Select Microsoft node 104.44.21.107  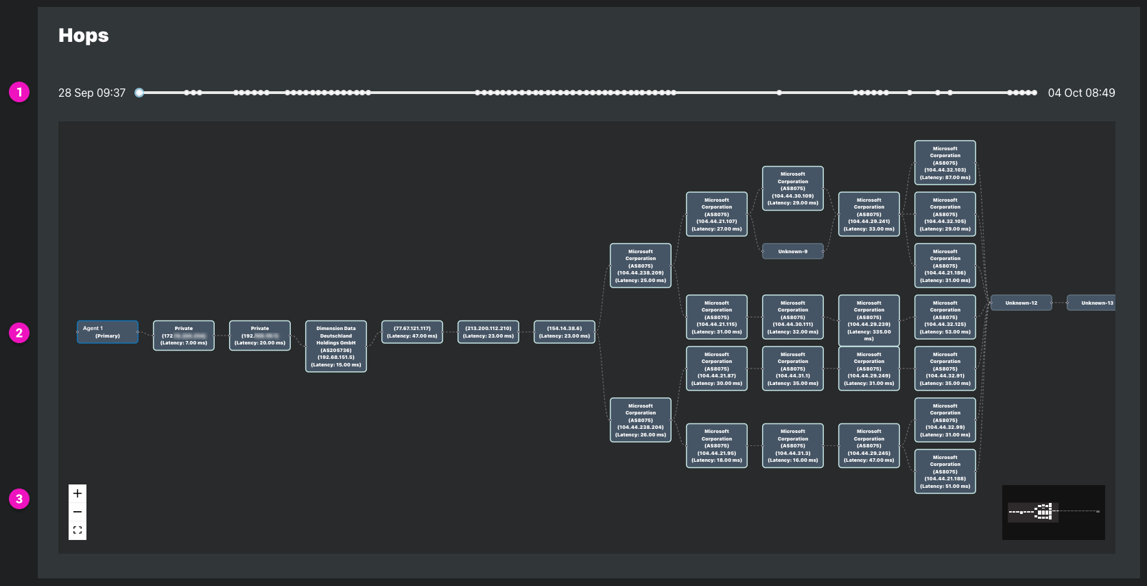coord(717,214)
